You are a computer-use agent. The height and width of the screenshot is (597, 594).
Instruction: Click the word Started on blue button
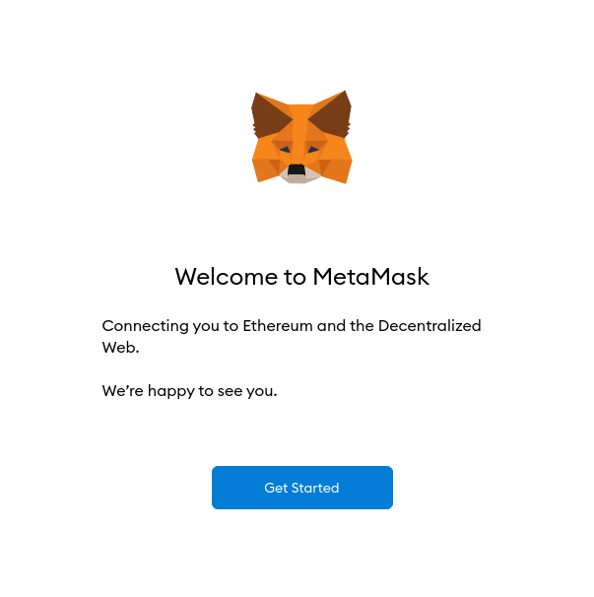point(315,488)
